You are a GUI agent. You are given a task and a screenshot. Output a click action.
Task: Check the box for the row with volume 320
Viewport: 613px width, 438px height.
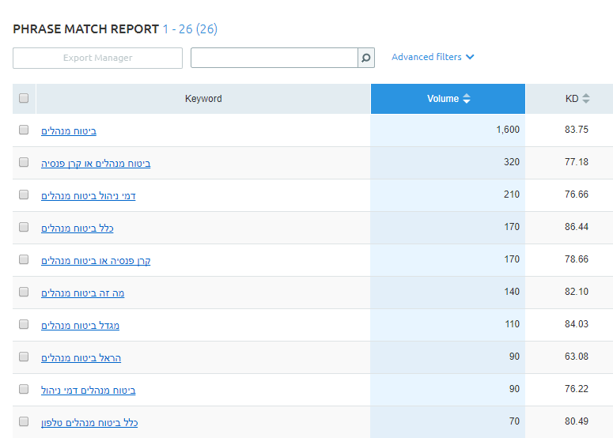point(24,162)
